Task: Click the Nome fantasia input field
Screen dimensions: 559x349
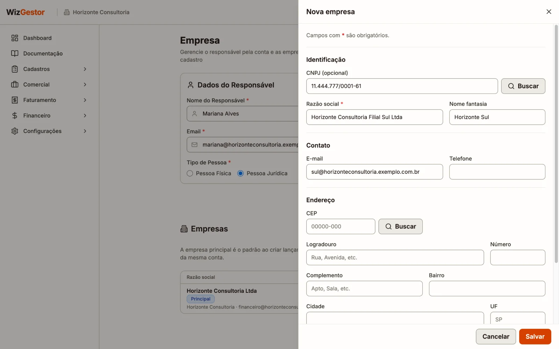Action: [497, 117]
